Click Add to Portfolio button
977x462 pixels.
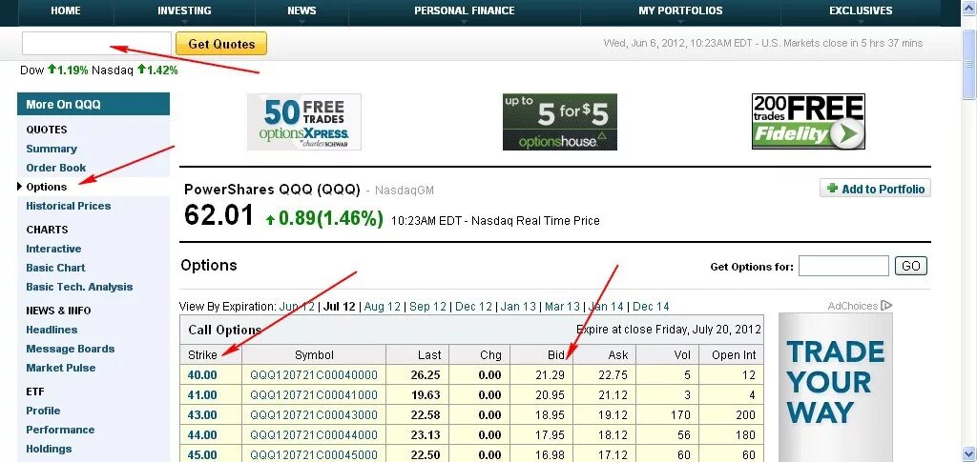(875, 189)
